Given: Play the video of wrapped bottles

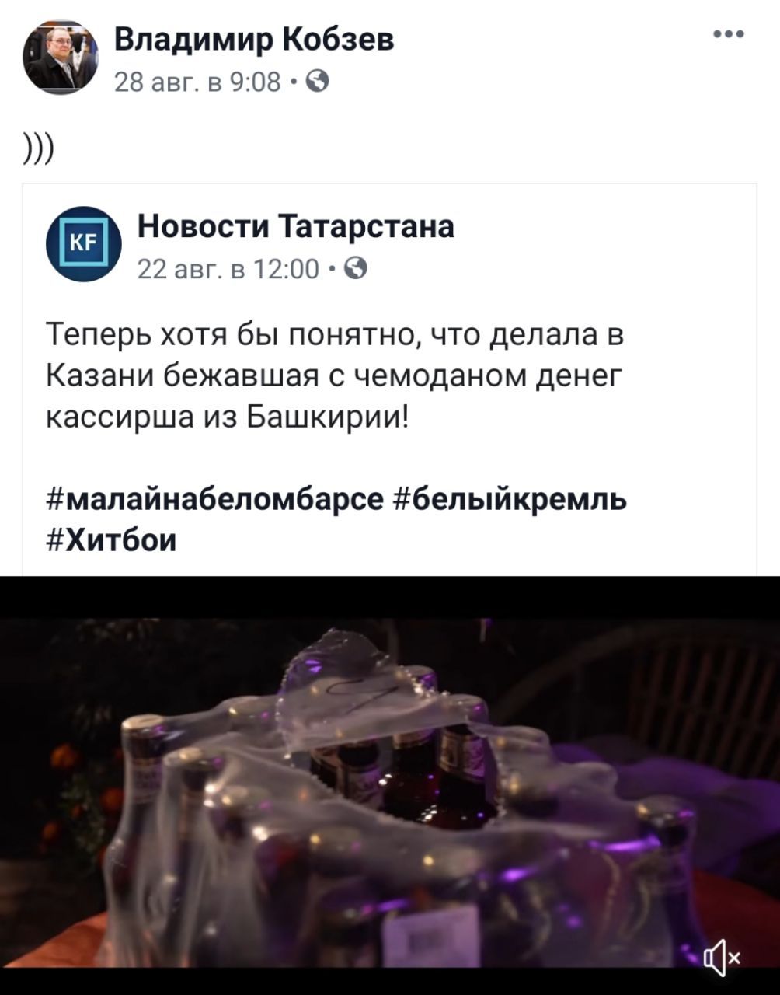Looking at the screenshot, I should (x=390, y=785).
